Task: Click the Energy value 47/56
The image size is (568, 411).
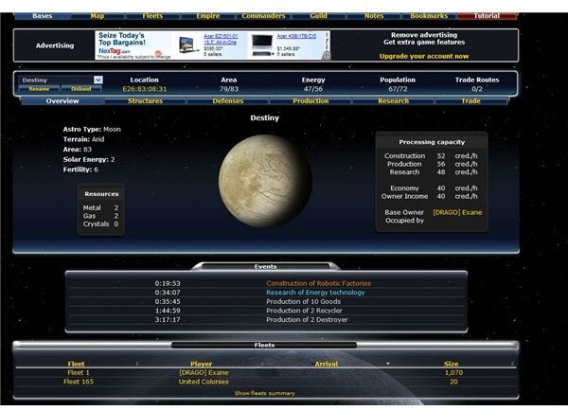Action: pyautogui.click(x=313, y=89)
